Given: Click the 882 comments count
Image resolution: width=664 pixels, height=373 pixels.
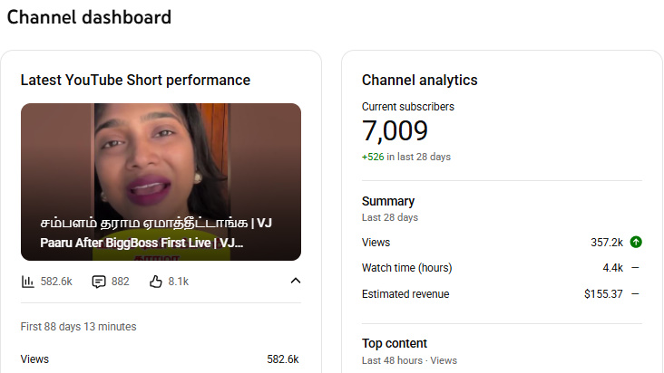Looking at the screenshot, I should (121, 282).
